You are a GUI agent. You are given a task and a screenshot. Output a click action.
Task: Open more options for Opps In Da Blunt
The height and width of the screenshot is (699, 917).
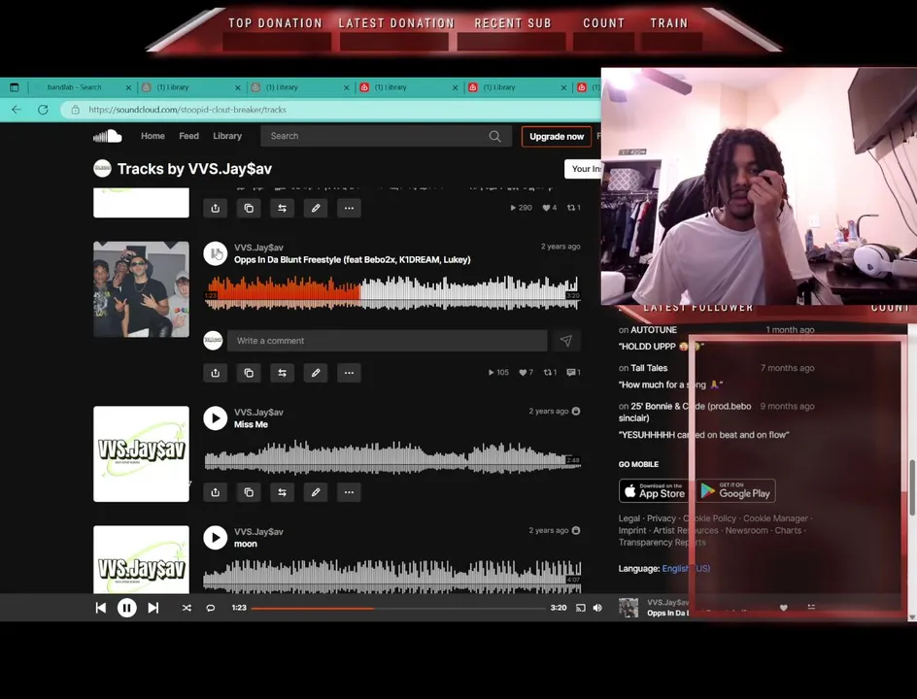349,373
